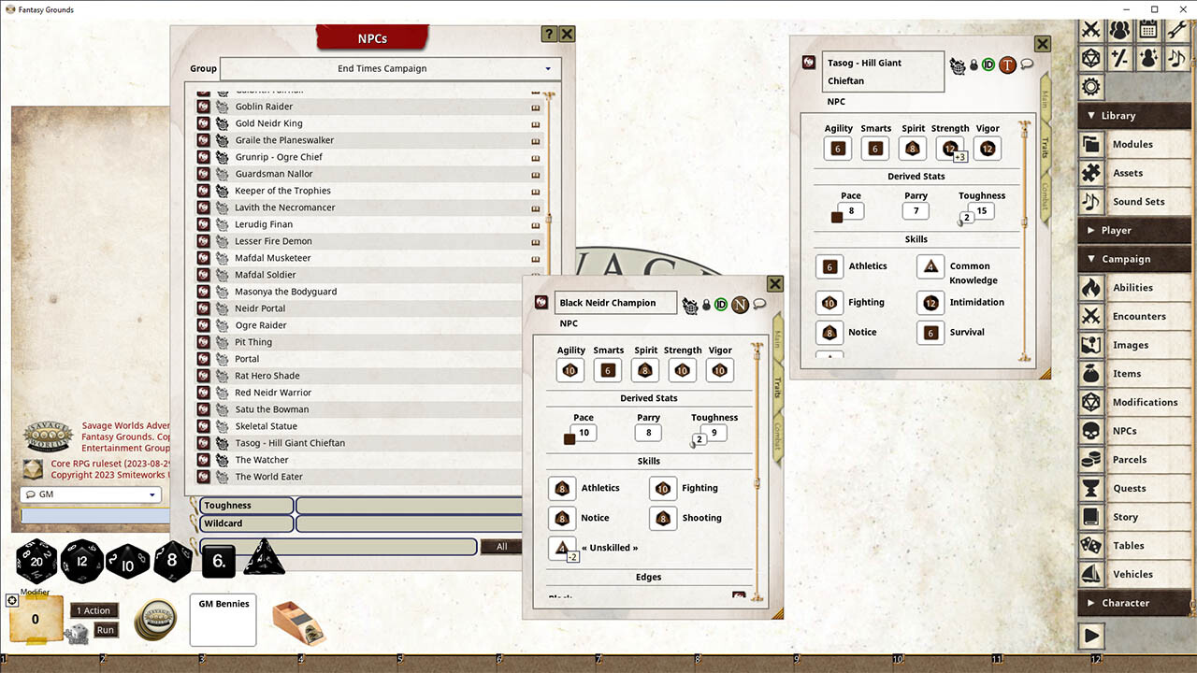The width and height of the screenshot is (1197, 673).
Task: Click the Run movement button
Action: click(106, 629)
